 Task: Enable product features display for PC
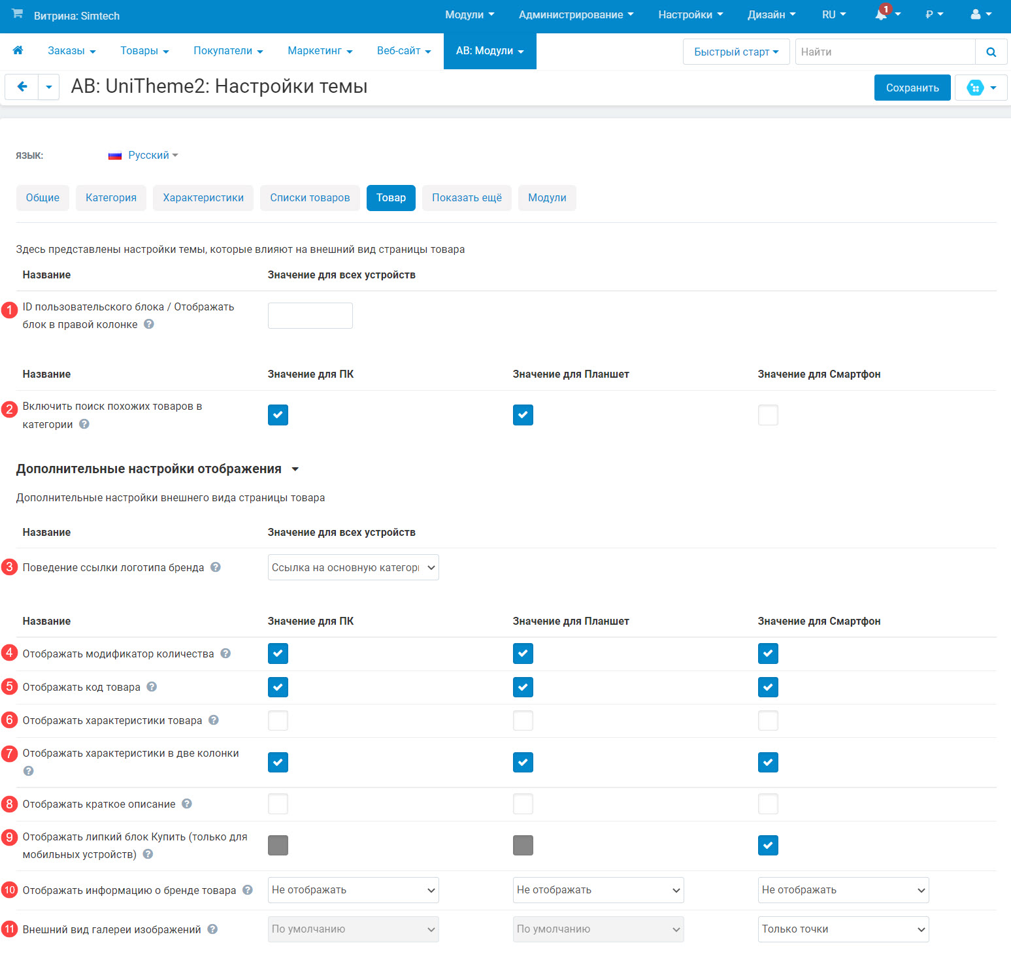point(278,721)
